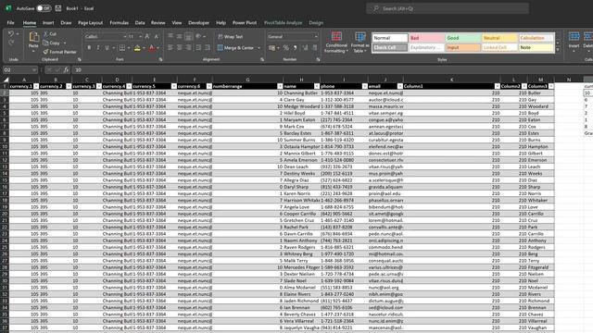This screenshot has height=333, width=593.
Task: Open the General number format dropdown
Action: click(x=316, y=37)
